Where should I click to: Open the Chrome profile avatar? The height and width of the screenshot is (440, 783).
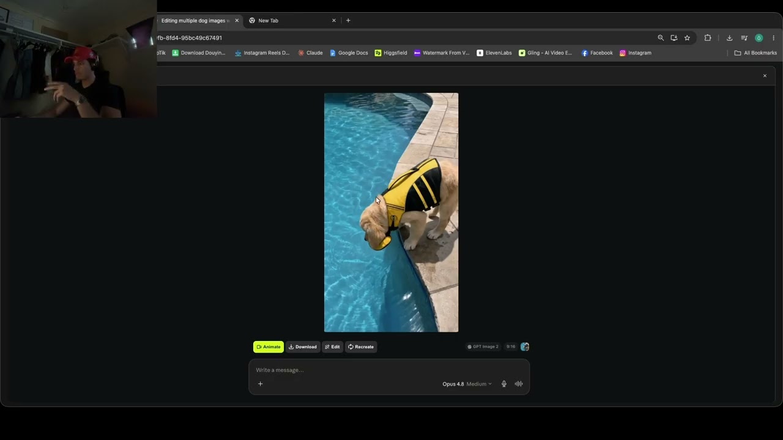click(x=759, y=38)
